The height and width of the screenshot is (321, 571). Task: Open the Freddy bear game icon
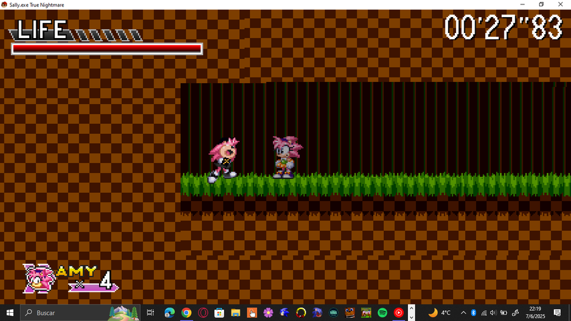pyautogui.click(x=350, y=313)
